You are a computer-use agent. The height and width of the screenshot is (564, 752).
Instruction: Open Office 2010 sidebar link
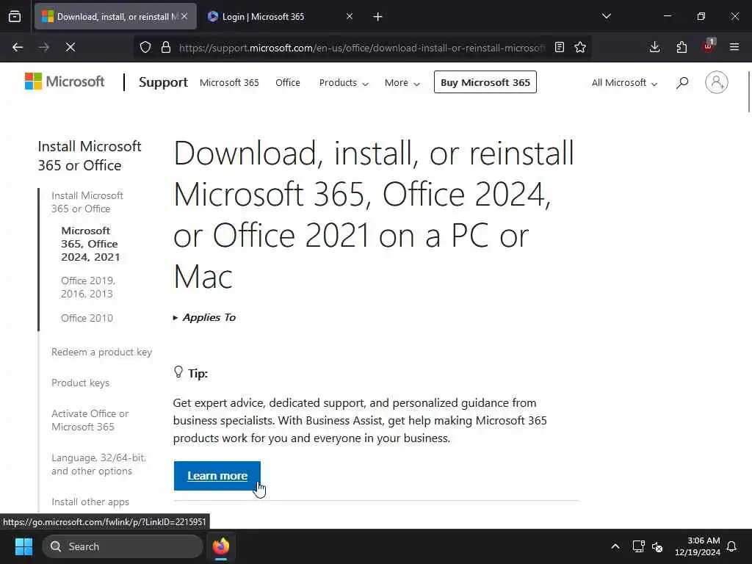coord(87,318)
